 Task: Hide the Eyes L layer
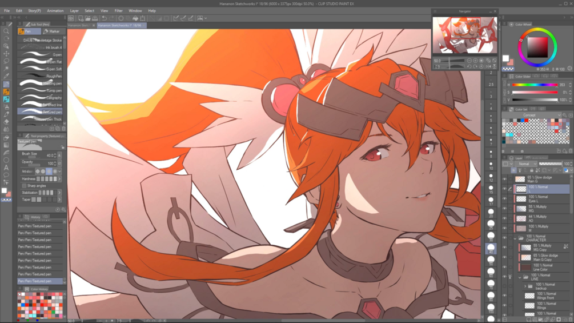[x=504, y=199]
